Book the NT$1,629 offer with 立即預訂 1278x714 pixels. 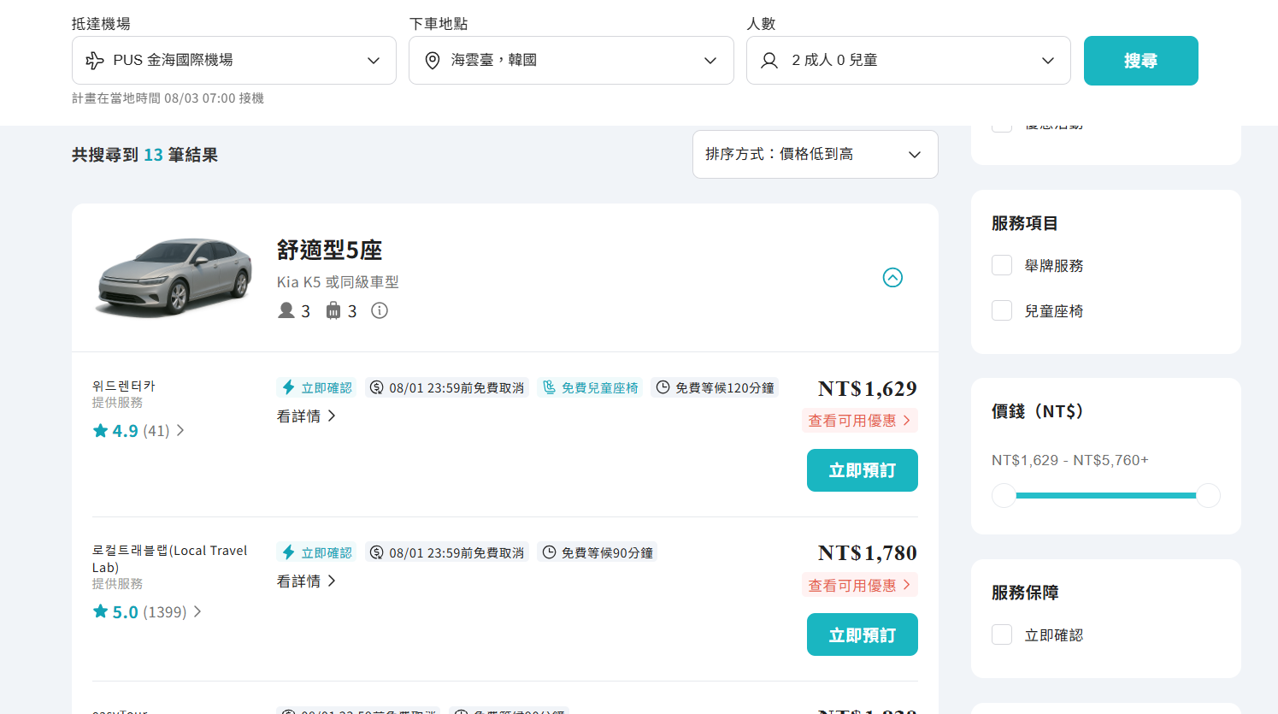[863, 470]
